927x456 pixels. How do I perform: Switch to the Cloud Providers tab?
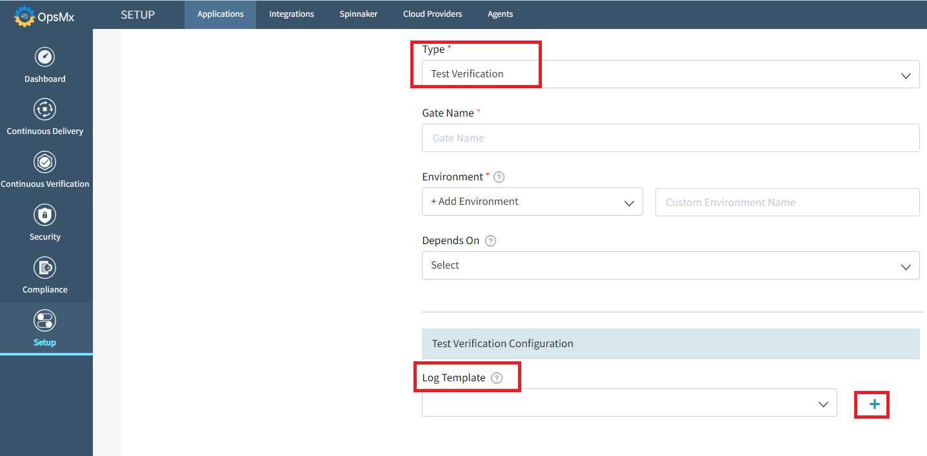433,14
